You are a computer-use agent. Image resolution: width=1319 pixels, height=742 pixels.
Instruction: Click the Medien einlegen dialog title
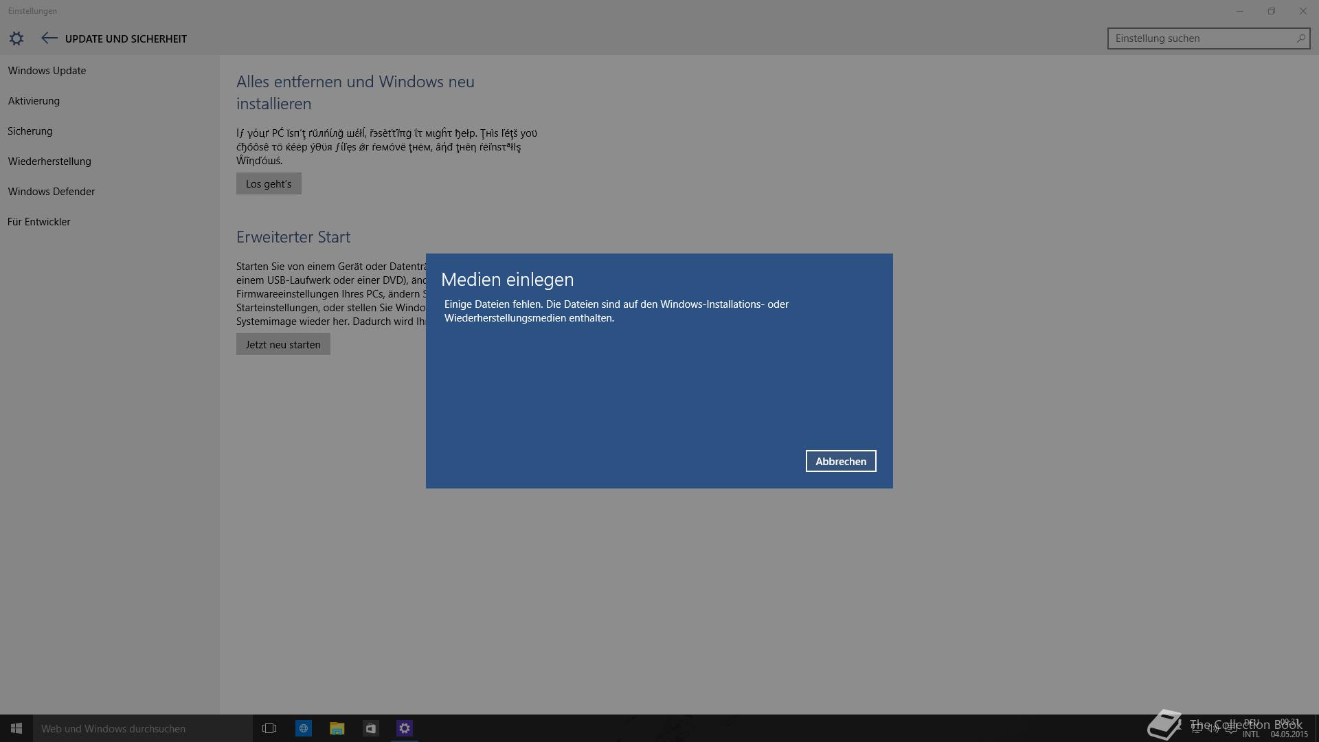(507, 280)
